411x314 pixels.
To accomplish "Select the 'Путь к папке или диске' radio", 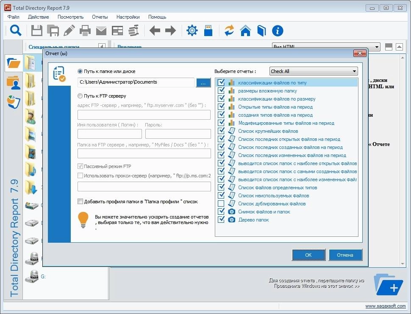I will pyautogui.click(x=80, y=71).
